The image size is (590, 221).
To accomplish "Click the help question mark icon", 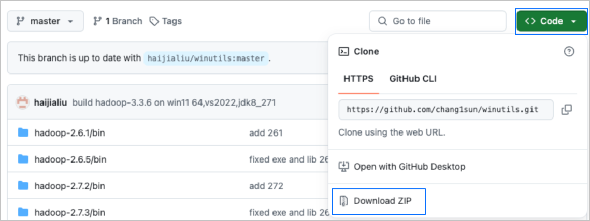I will (569, 51).
